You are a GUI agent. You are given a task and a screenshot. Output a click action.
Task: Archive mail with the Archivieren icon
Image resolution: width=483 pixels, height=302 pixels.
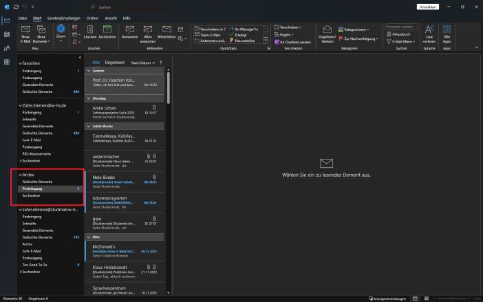click(x=107, y=30)
